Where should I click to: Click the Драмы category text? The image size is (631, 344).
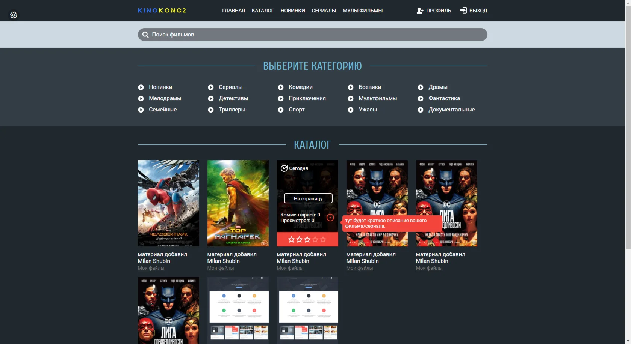pos(438,87)
